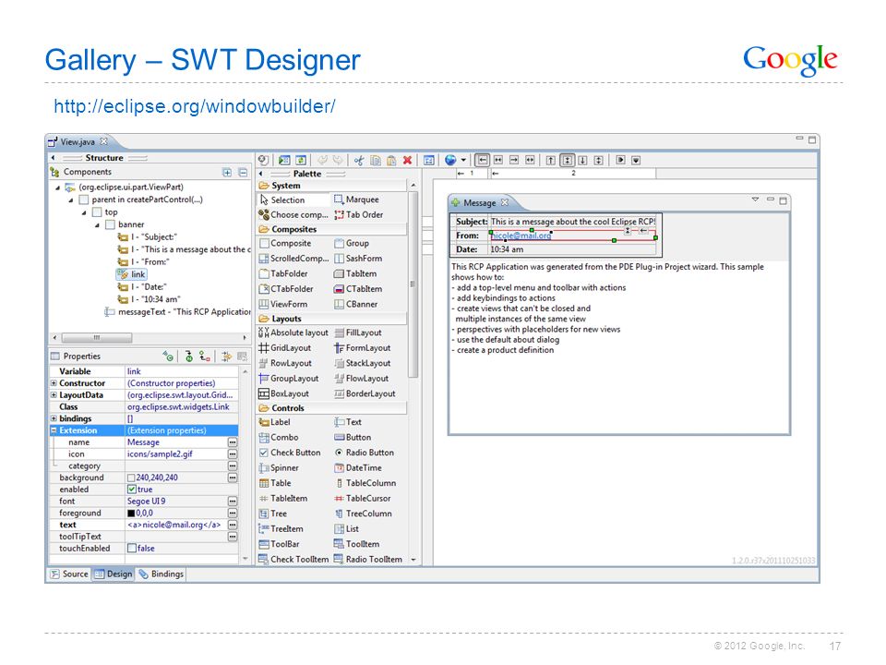The width and height of the screenshot is (886, 665).
Task: Collapse the top node in the component tree
Action: 84,212
